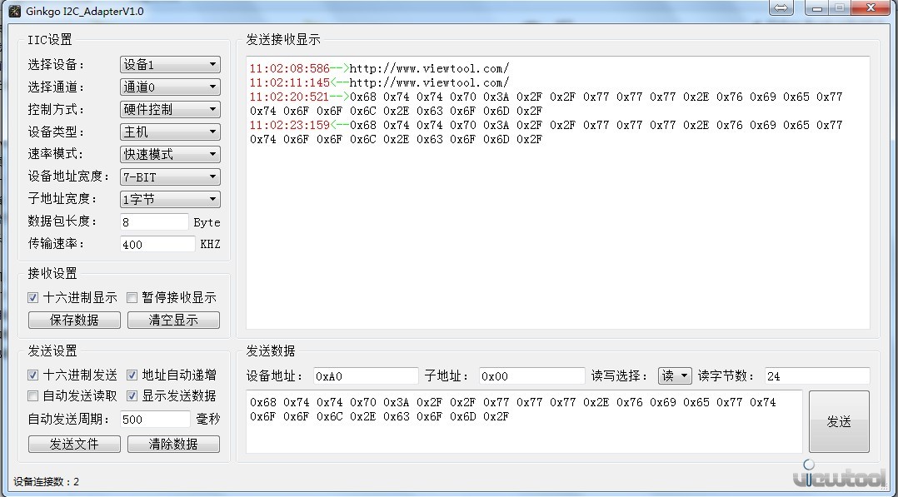
Task: Enable the 暂停接收显示 pause receive checkbox
Action: coord(131,297)
